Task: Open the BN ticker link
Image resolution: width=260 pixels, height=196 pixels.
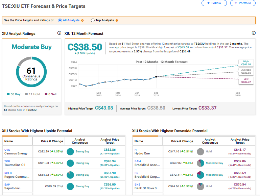Action: tap(137, 173)
